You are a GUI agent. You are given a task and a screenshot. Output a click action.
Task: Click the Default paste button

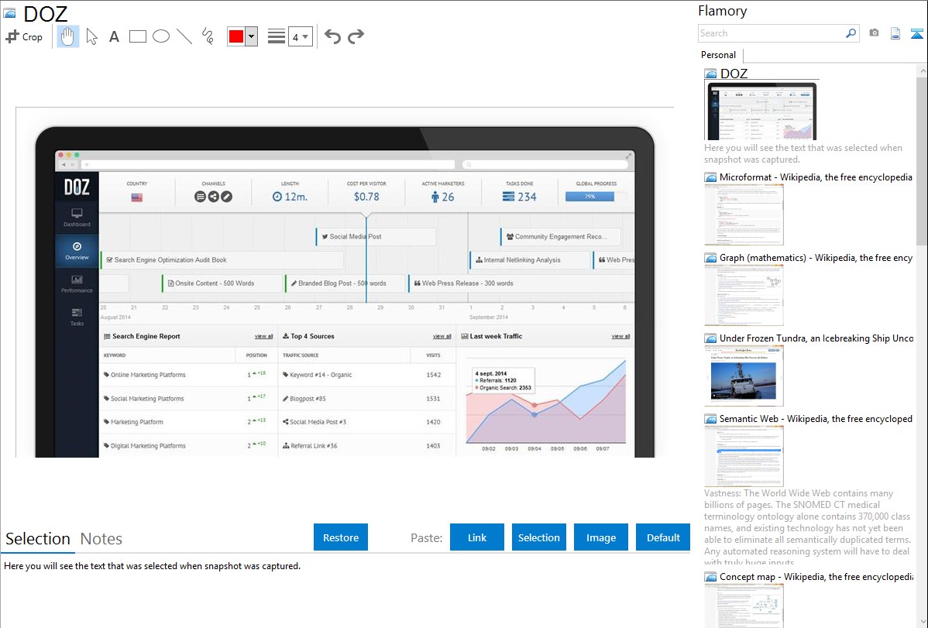pyautogui.click(x=663, y=537)
